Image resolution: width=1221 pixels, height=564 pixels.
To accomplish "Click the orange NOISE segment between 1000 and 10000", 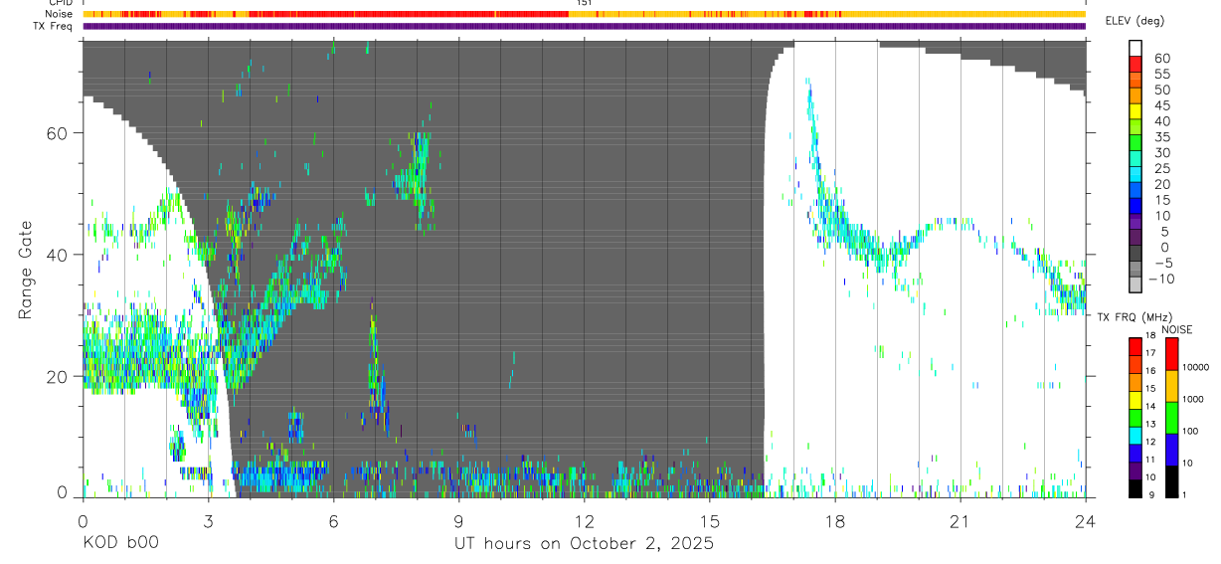I will click(x=1171, y=384).
